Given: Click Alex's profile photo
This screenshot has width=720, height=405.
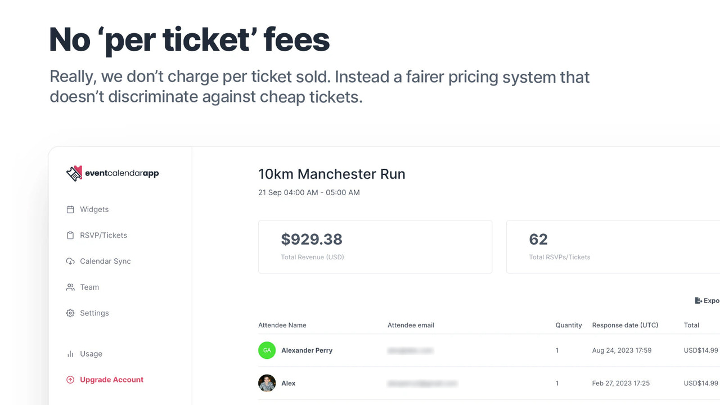Looking at the screenshot, I should (267, 382).
